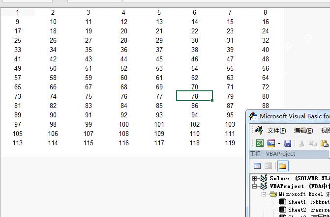Image resolution: width=330 pixels, height=217 pixels.
Task: Select the cell with value 1
Action: coord(18,12)
